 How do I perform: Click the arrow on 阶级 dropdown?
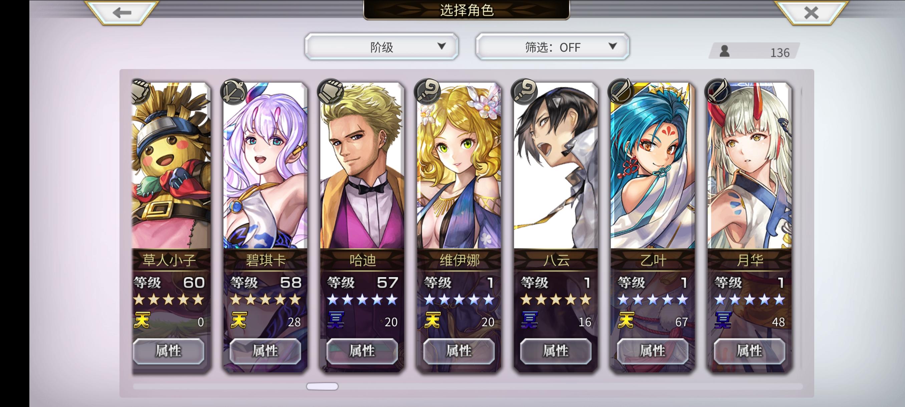(441, 46)
